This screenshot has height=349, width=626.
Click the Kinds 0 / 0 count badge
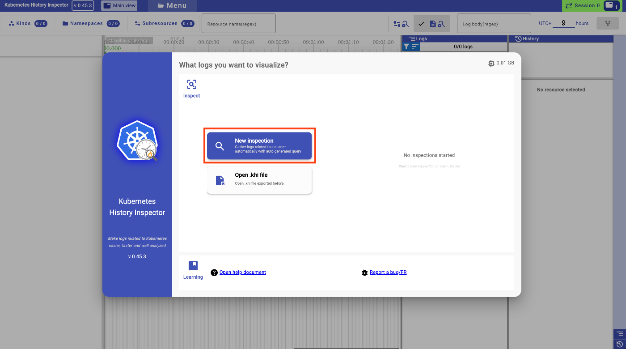coord(41,24)
